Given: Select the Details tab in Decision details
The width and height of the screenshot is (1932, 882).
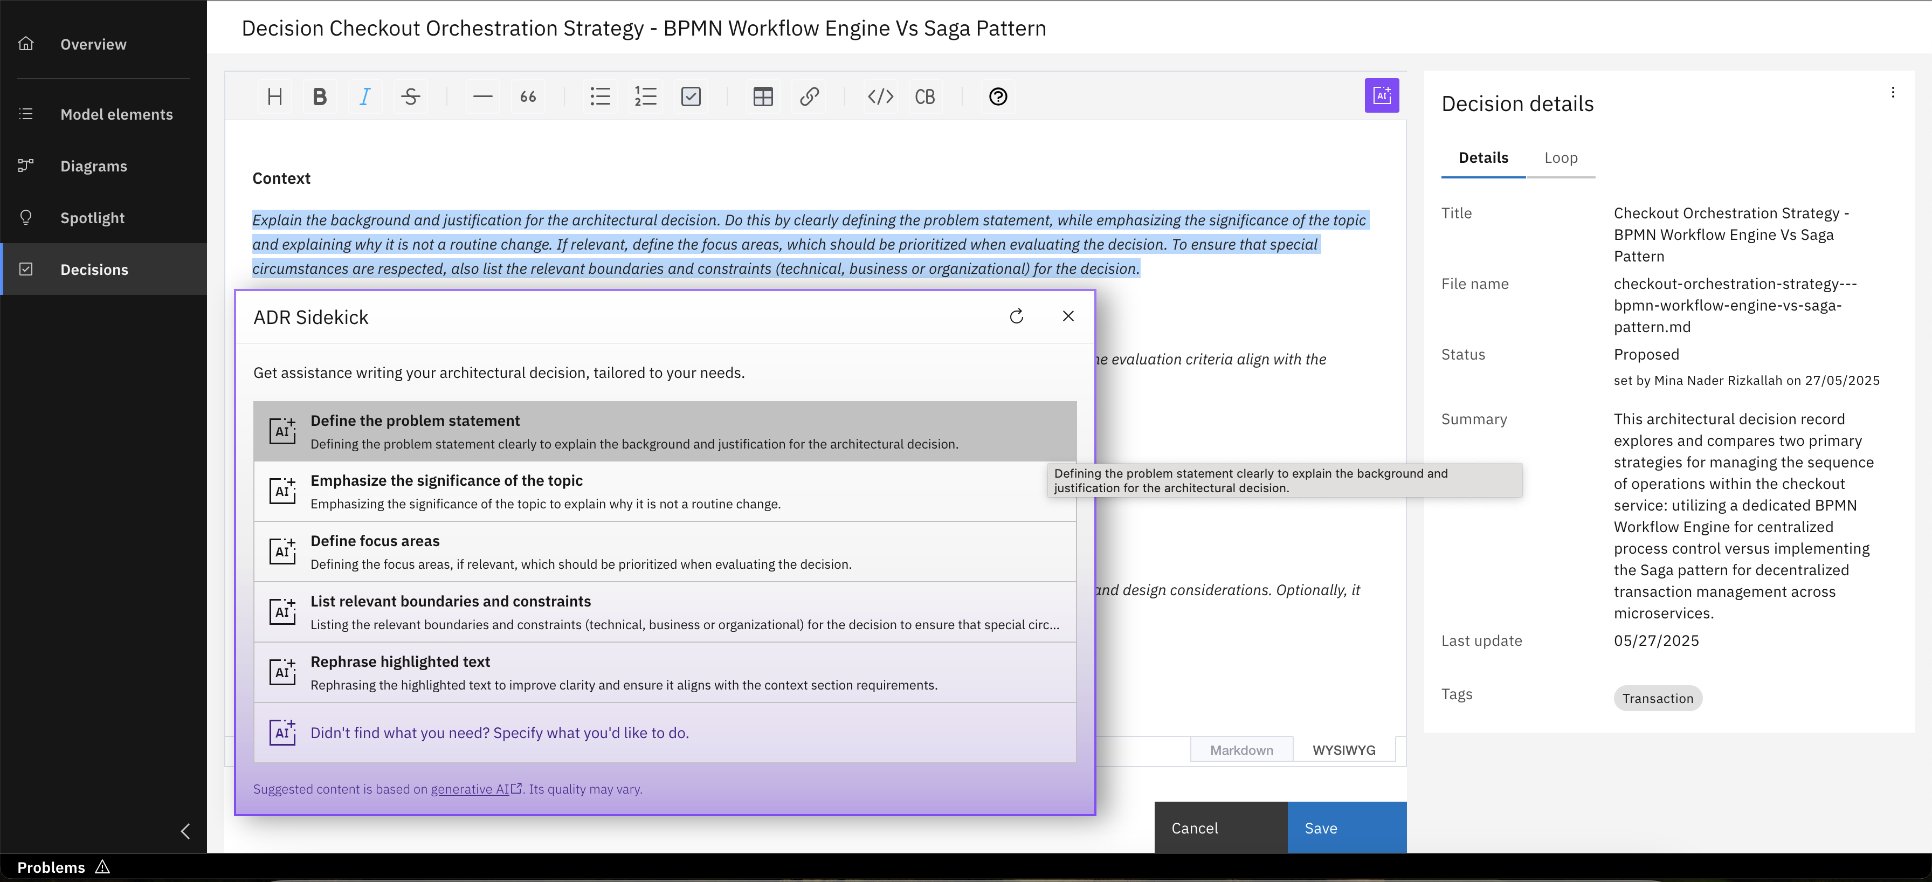Looking at the screenshot, I should 1482,157.
